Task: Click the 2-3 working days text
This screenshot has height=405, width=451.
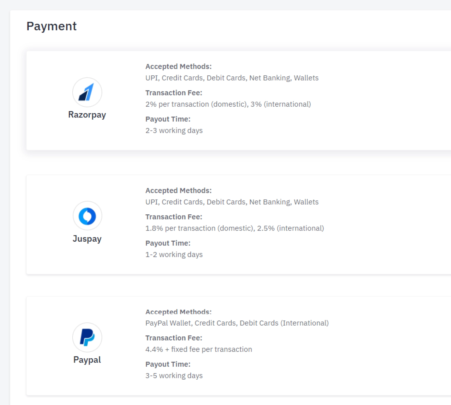Action: coord(174,131)
